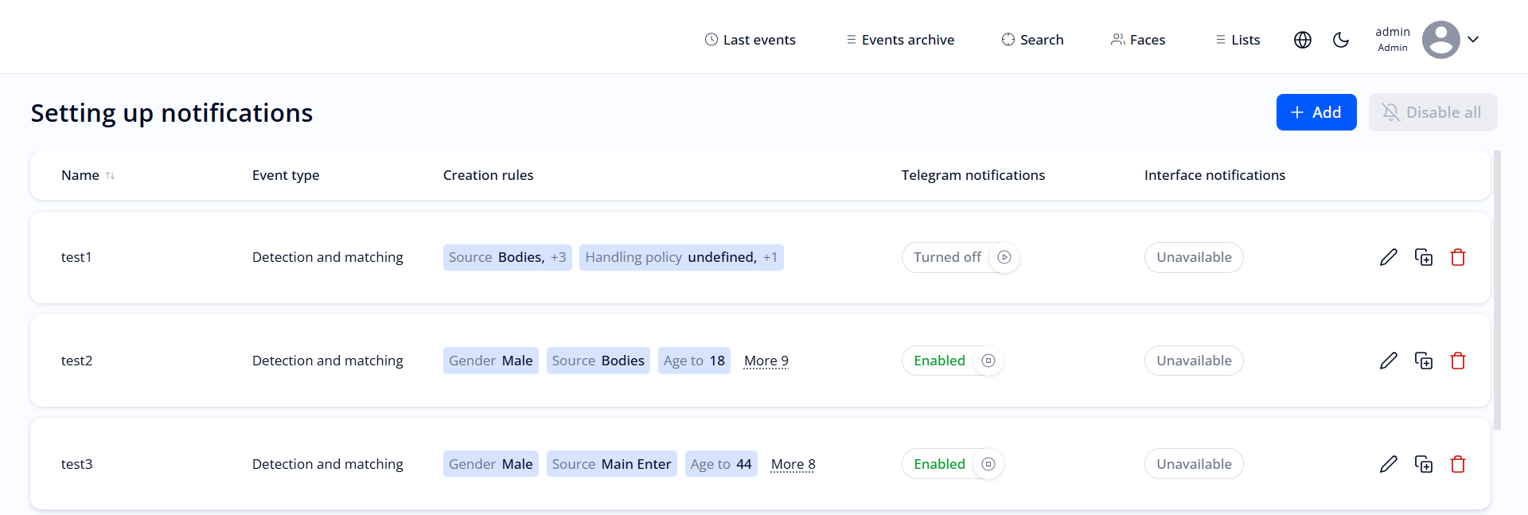Open the Search page
The image size is (1528, 515).
[x=1032, y=39]
